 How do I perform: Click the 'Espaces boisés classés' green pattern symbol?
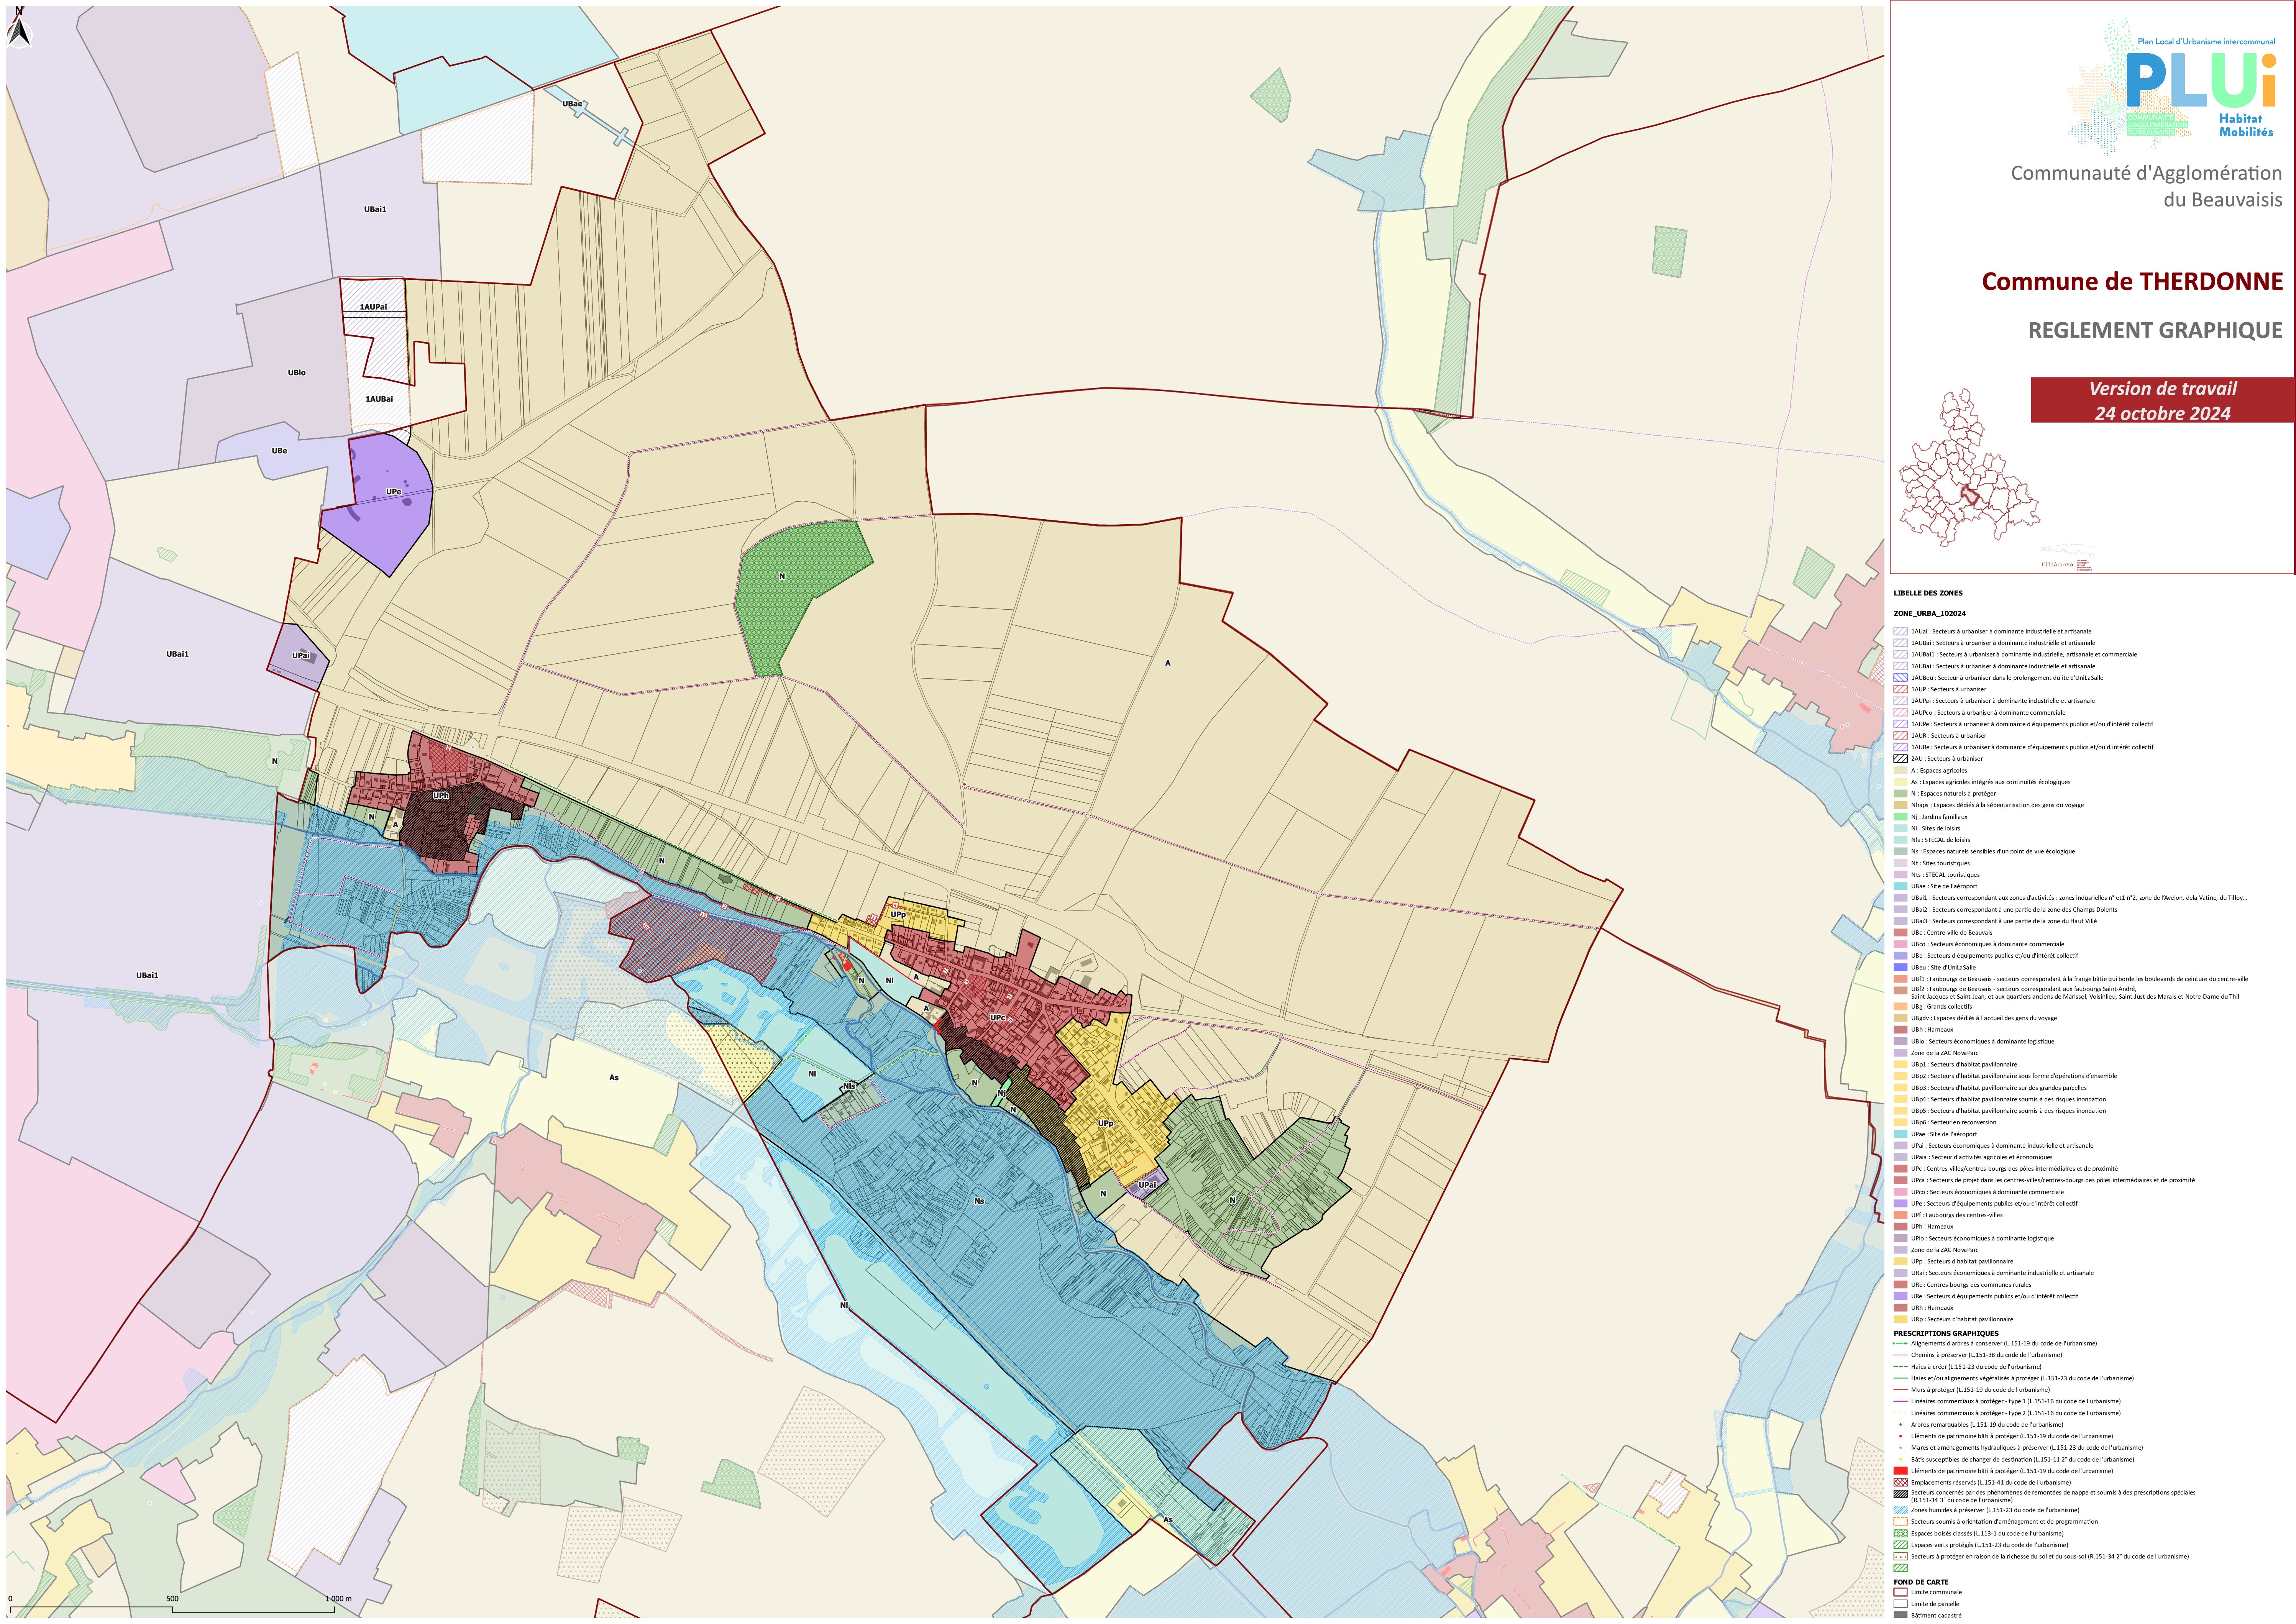(1900, 1534)
